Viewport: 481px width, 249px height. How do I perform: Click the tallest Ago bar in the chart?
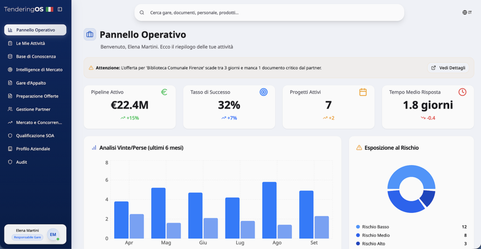coord(269,210)
